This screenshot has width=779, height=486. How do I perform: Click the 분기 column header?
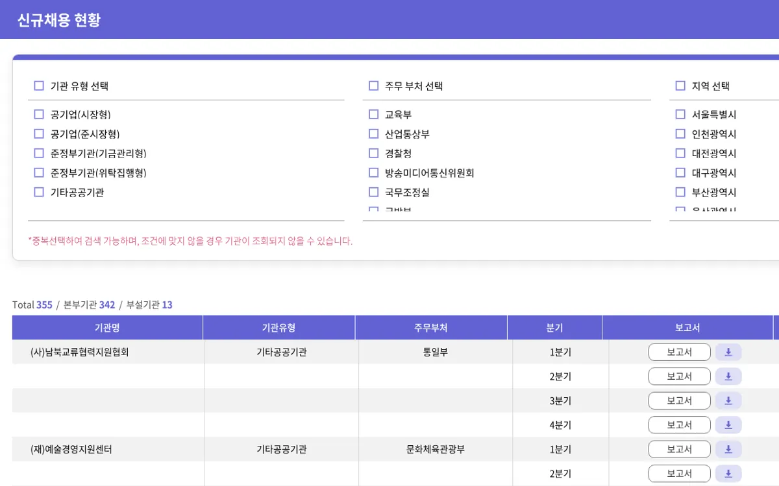(x=555, y=328)
